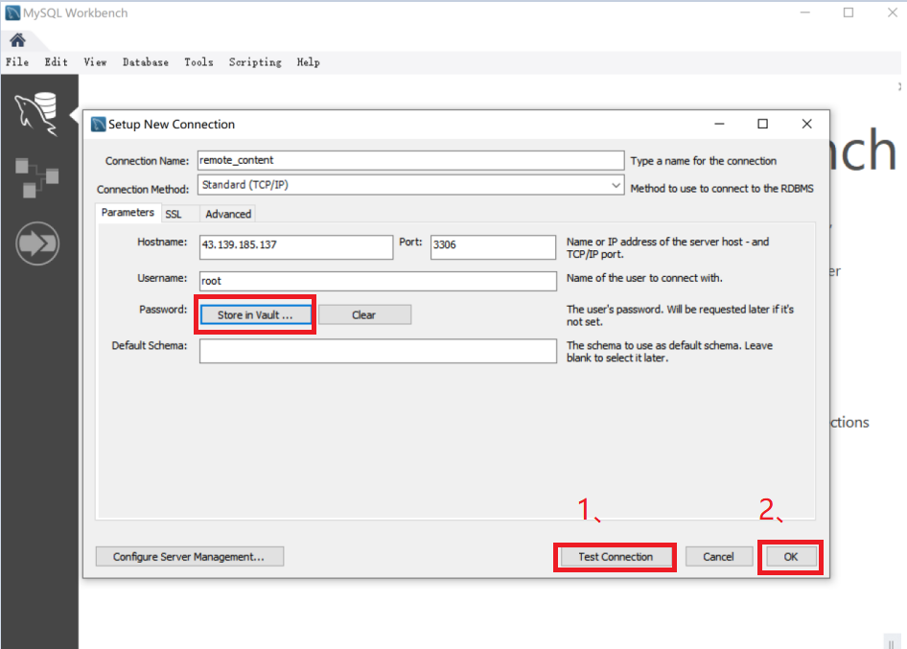Screen dimensions: 907x649
Task: Switch to the Parameters tab
Action: point(128,213)
